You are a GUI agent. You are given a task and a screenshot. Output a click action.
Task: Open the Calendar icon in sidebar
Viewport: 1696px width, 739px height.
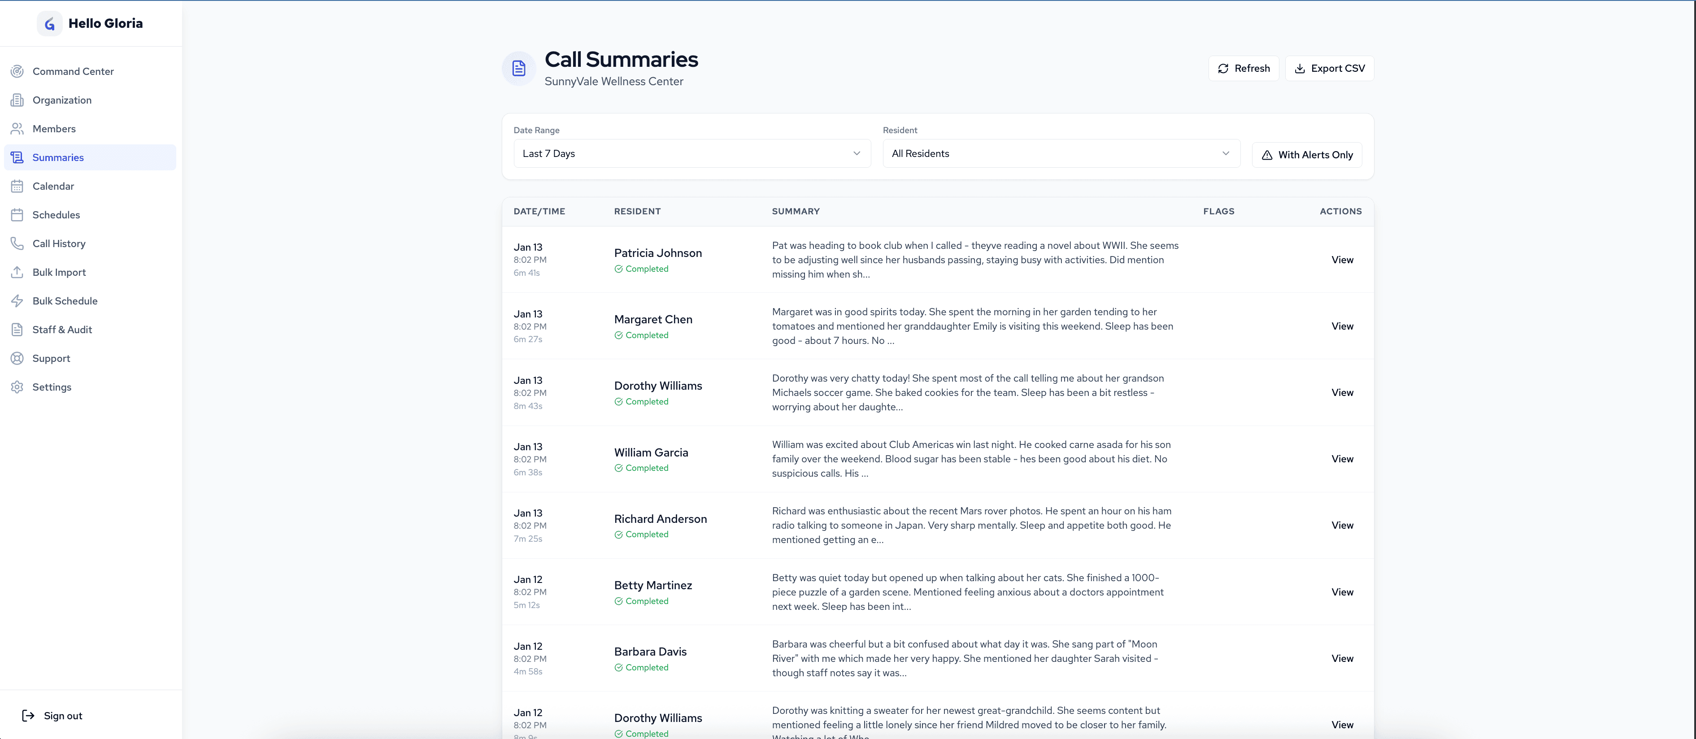17,186
